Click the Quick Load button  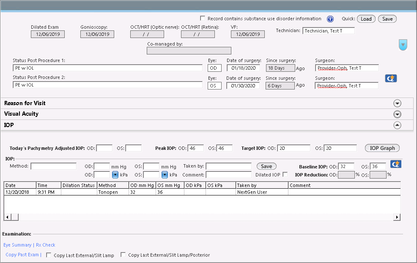tap(366, 19)
